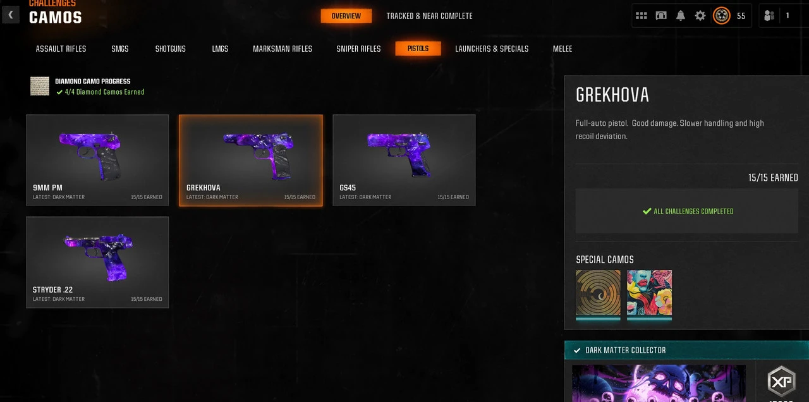Viewport: 809px width, 402px height.
Task: Click the back arrow beside Camos title
Action: [x=11, y=15]
